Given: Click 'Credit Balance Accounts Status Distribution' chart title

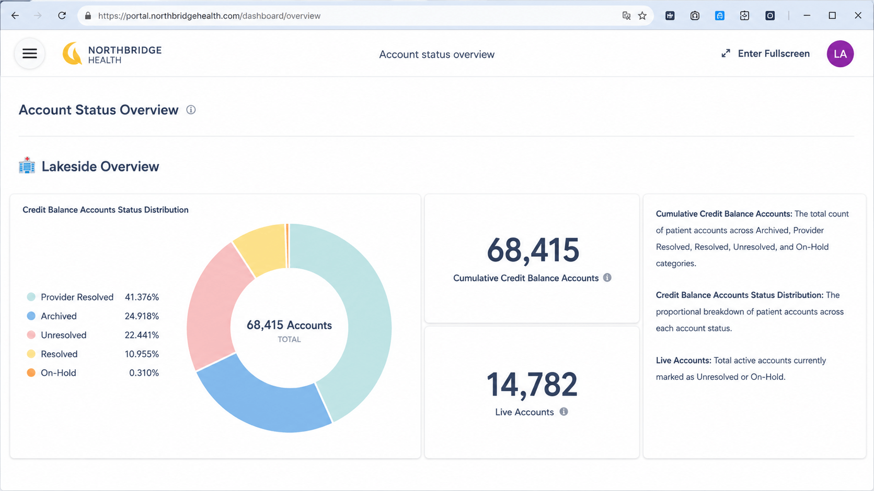Looking at the screenshot, I should pyautogui.click(x=106, y=210).
